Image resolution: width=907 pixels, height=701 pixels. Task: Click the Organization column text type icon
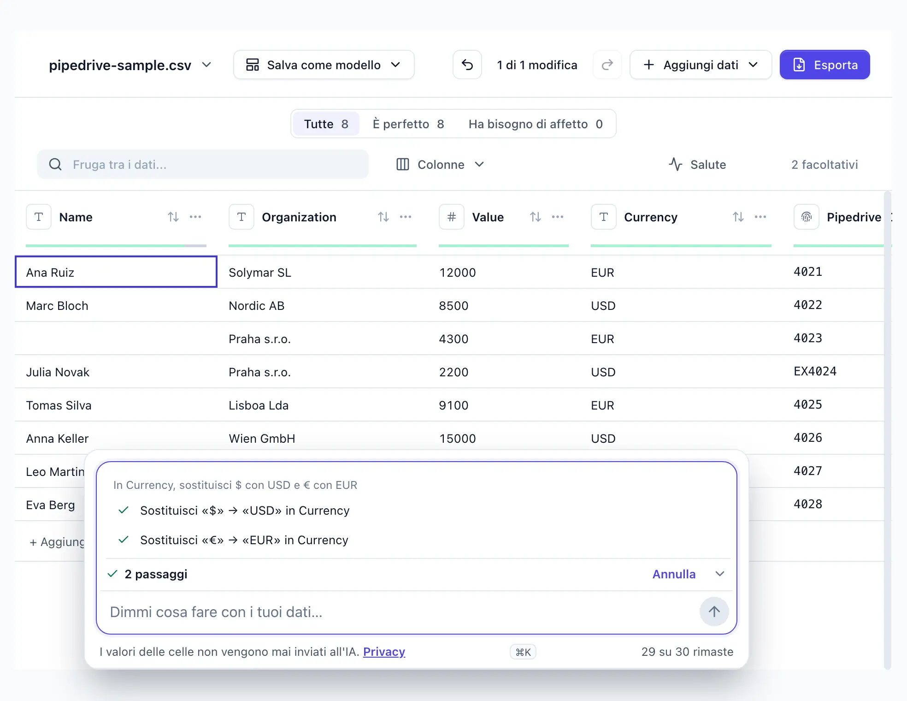[241, 217]
